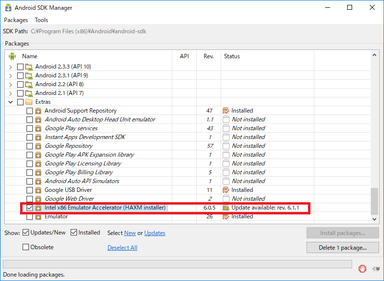
Task: Click the Android 2.1 (API 7) folder icon
Action: (29, 93)
